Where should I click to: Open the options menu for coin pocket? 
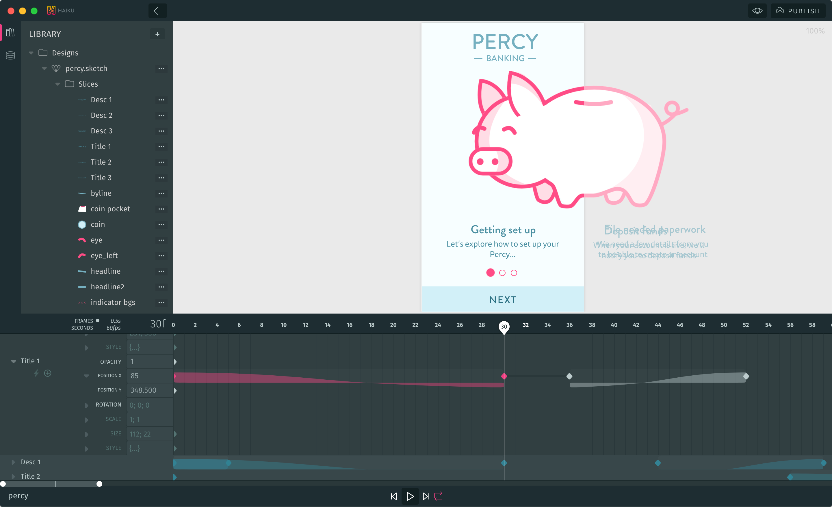(x=161, y=209)
